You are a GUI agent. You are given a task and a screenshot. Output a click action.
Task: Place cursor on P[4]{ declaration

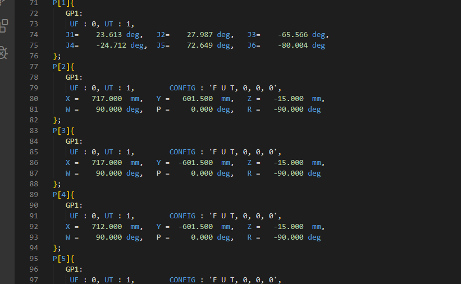click(63, 195)
